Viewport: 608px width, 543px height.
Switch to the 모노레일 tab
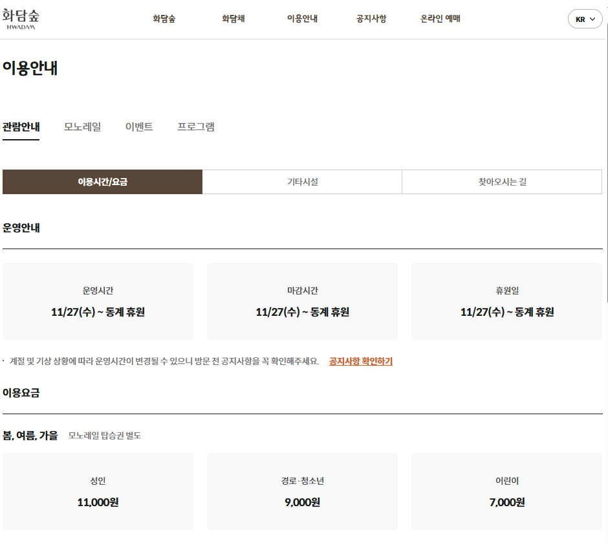[x=82, y=127]
